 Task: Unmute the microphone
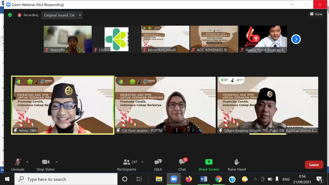click(x=17, y=164)
